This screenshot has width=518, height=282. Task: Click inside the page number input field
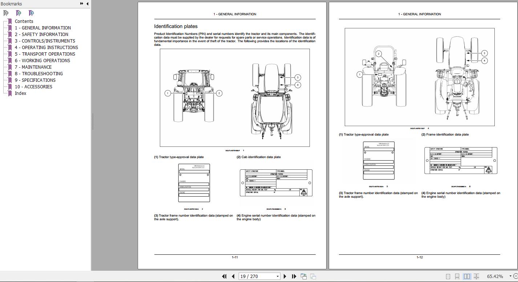pyautogui.click(x=254, y=277)
